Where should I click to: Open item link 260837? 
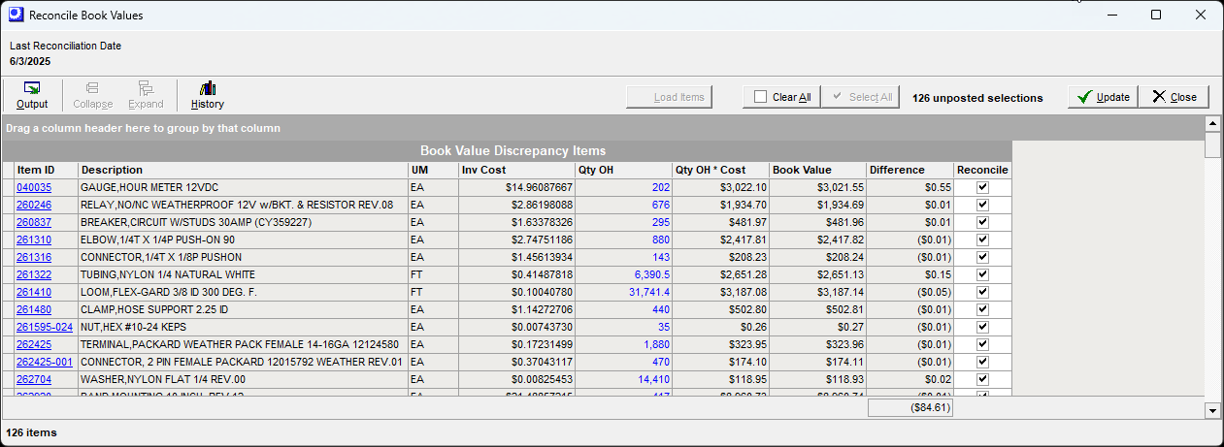coord(34,222)
